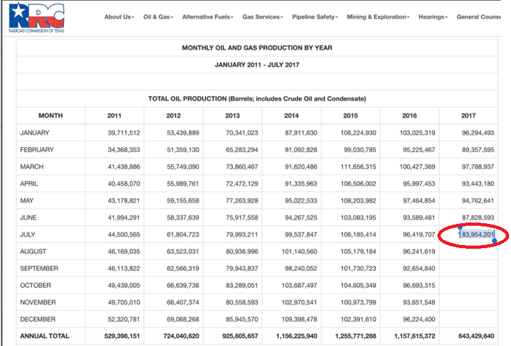Click December 2014 value 109,398,478

tap(299, 319)
